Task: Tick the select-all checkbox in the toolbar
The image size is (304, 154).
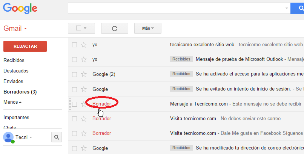Action: pos(78,28)
